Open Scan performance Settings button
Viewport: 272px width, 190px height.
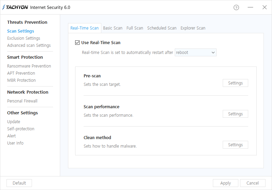[x=235, y=114]
